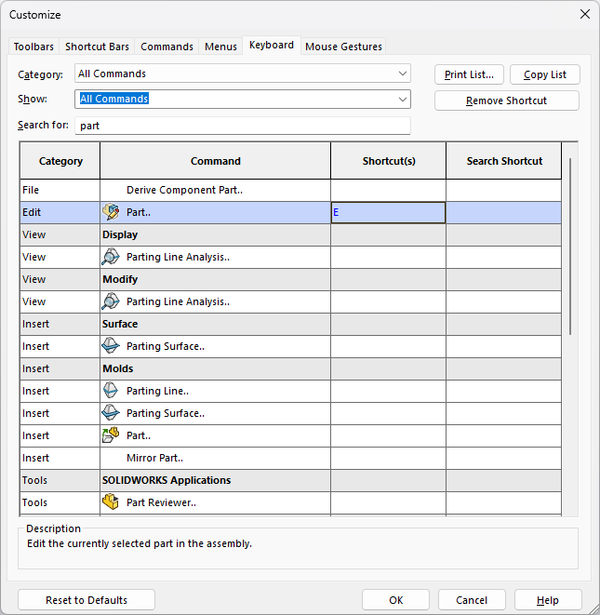Open the Commands tab
The image size is (600, 615).
point(167,47)
